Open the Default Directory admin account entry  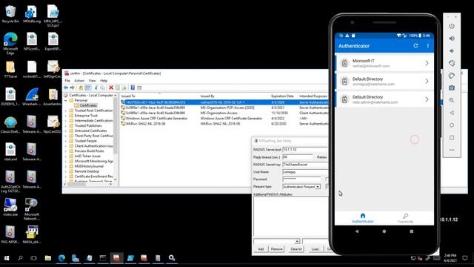384,99
